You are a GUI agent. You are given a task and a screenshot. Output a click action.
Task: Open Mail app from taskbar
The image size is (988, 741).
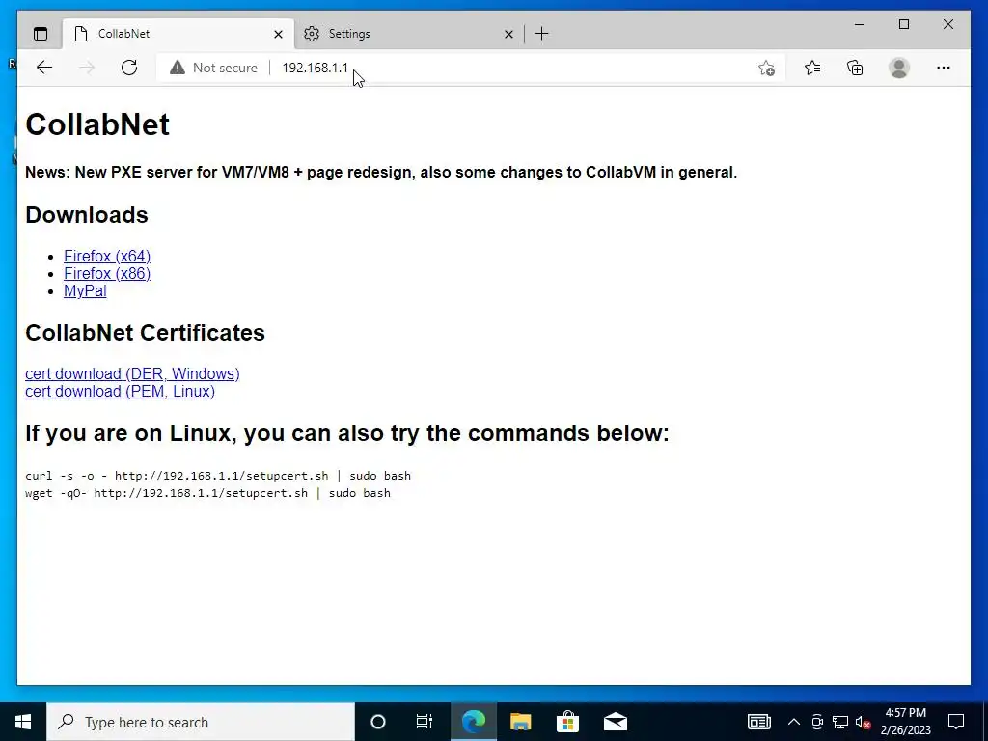point(615,722)
